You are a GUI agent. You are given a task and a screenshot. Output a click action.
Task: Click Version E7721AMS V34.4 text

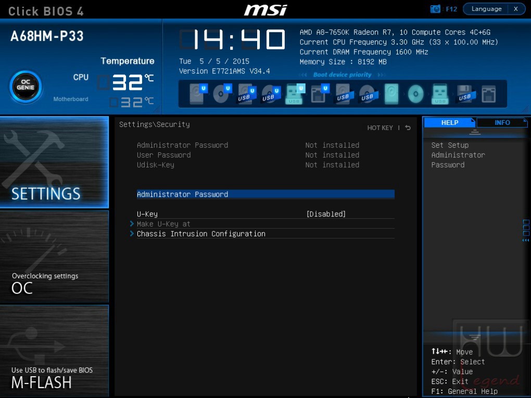224,71
